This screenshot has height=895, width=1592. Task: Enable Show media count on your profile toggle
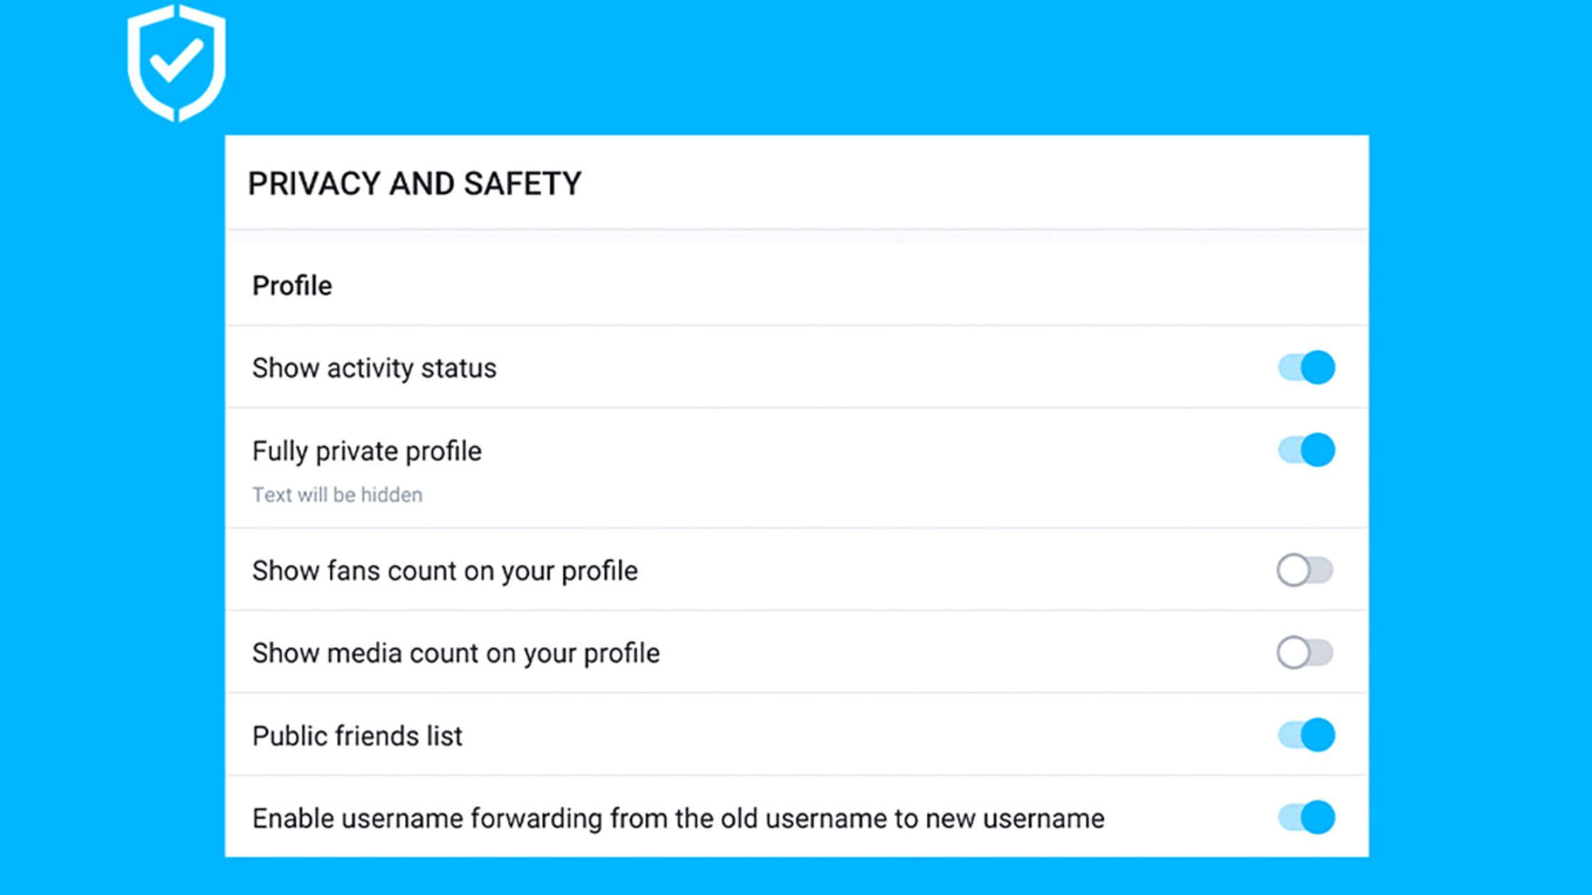coord(1305,652)
